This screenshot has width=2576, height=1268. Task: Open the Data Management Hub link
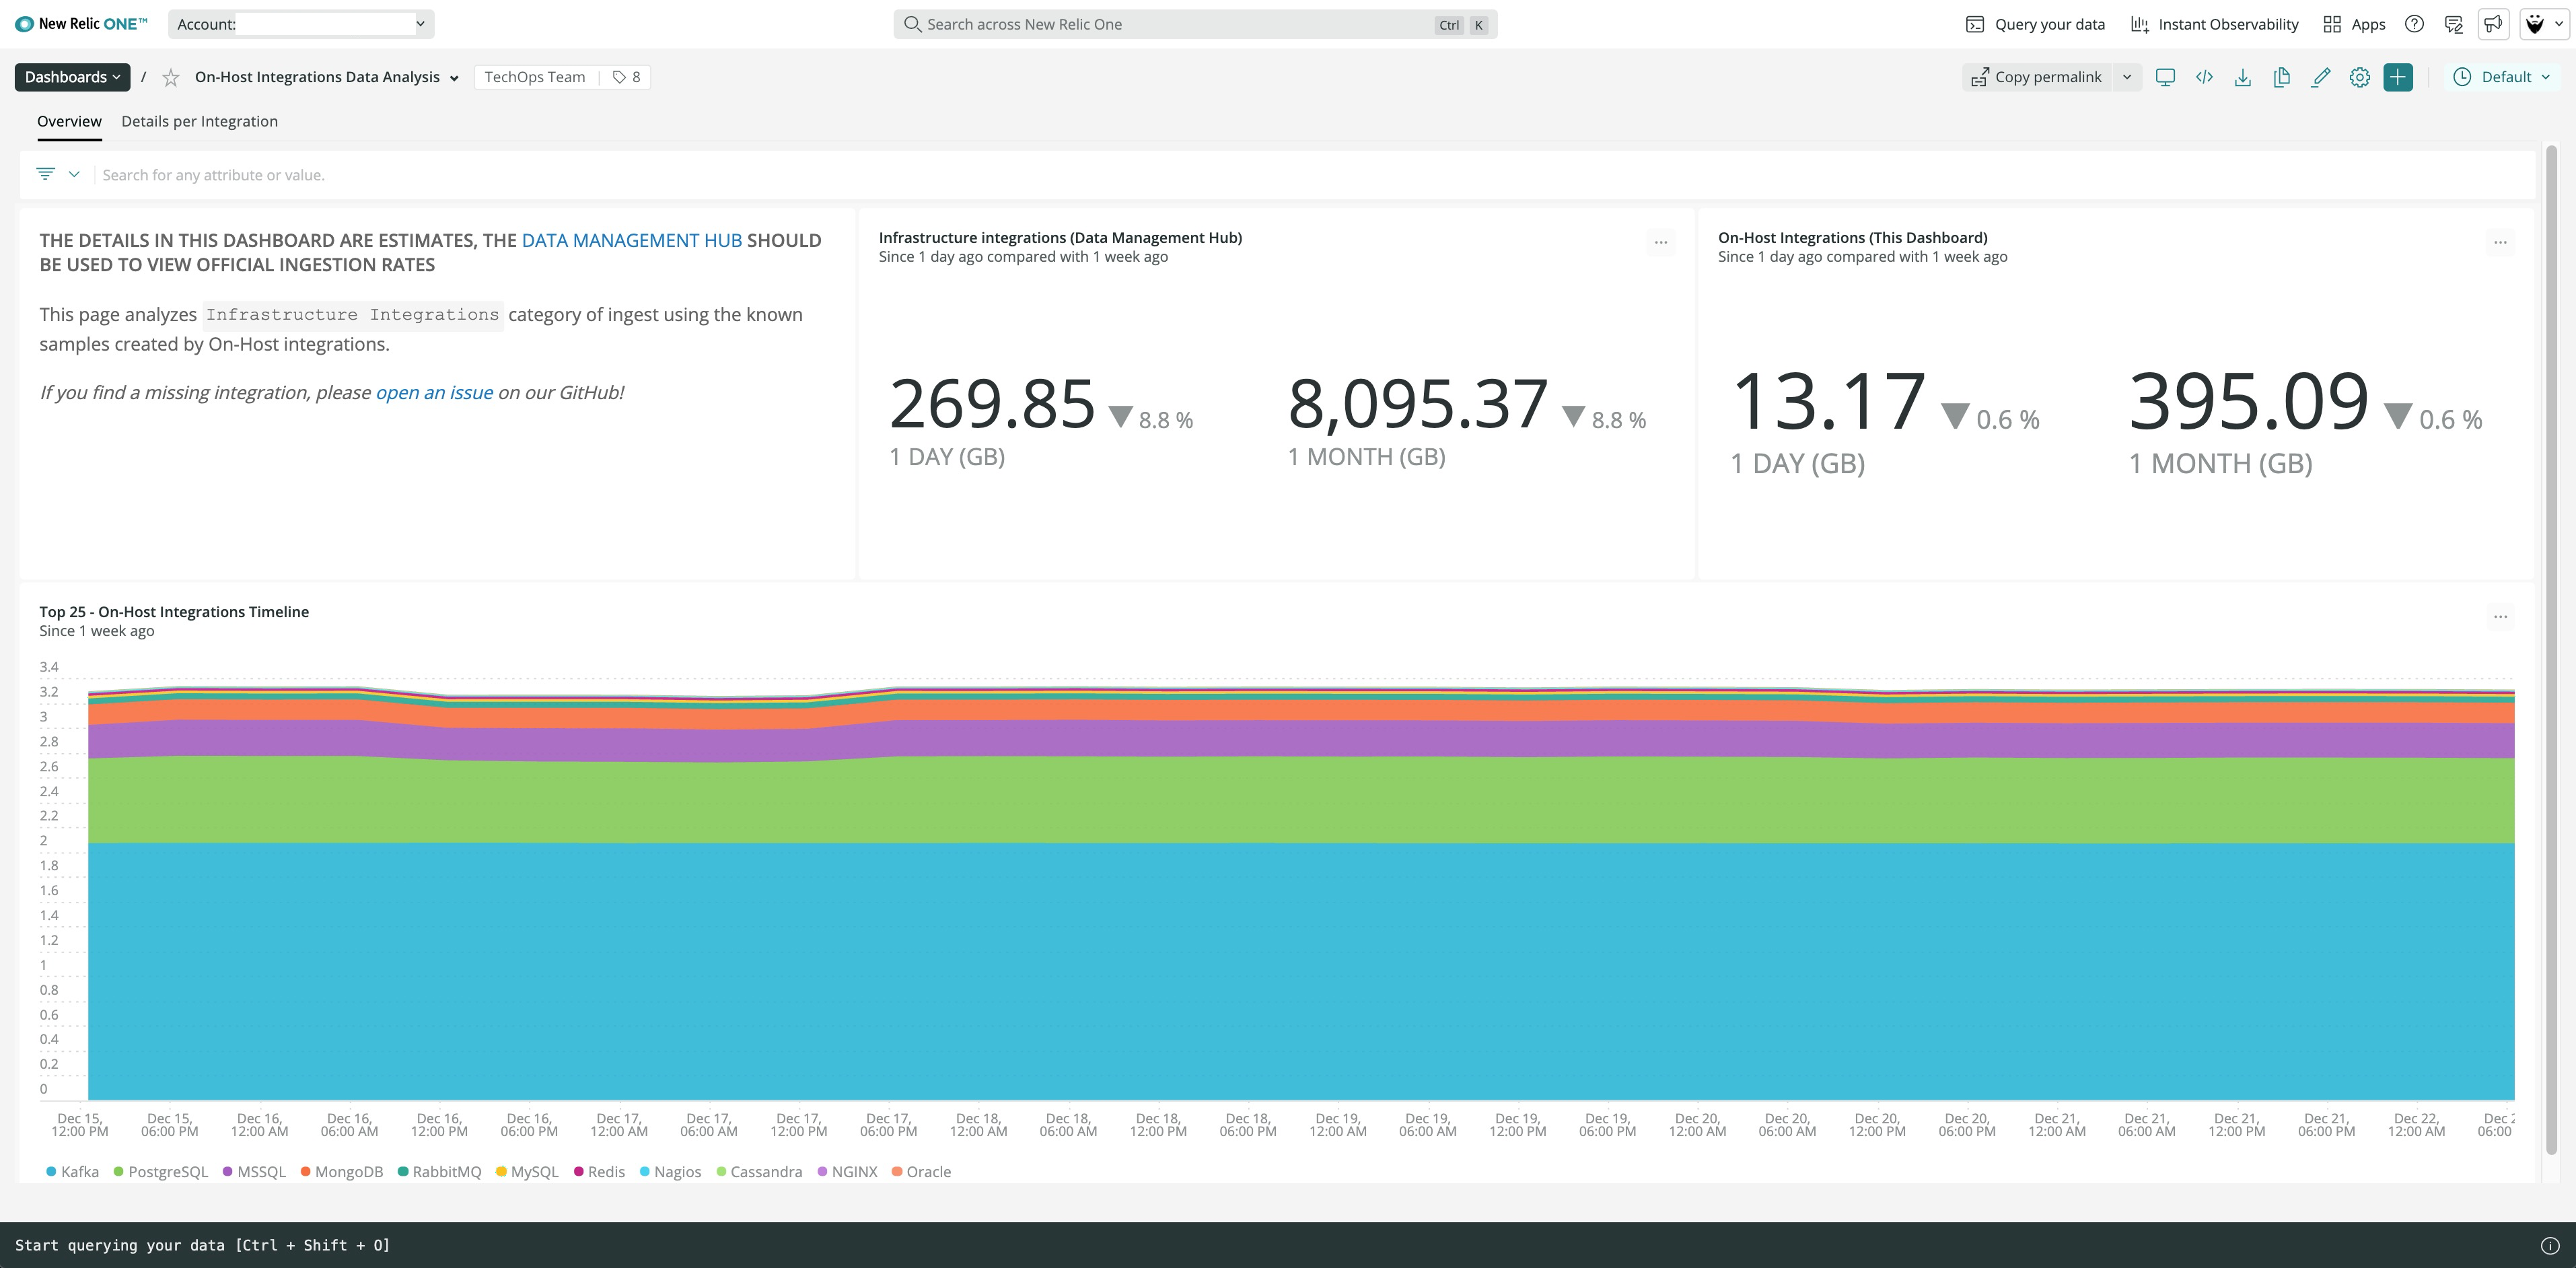click(631, 240)
